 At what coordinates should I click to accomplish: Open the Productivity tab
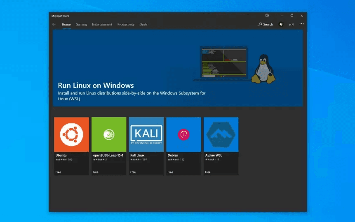pos(126,24)
